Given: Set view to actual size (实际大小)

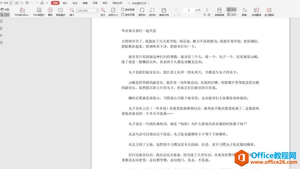Looking at the screenshot, I should point(113,12).
